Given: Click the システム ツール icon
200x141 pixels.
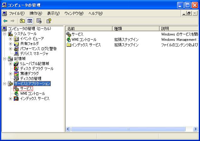Looking at the screenshot, I should point(10,34).
